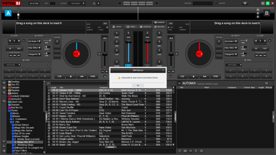Expand the Desktop folder tree node
The width and height of the screenshot is (276, 155).
(x=7, y=82)
